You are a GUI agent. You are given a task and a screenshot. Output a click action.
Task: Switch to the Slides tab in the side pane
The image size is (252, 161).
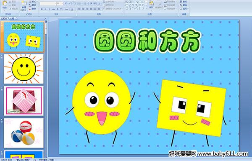point(4,18)
